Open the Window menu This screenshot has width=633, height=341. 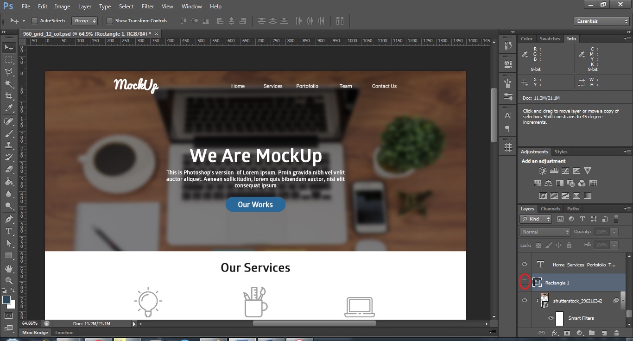(192, 6)
